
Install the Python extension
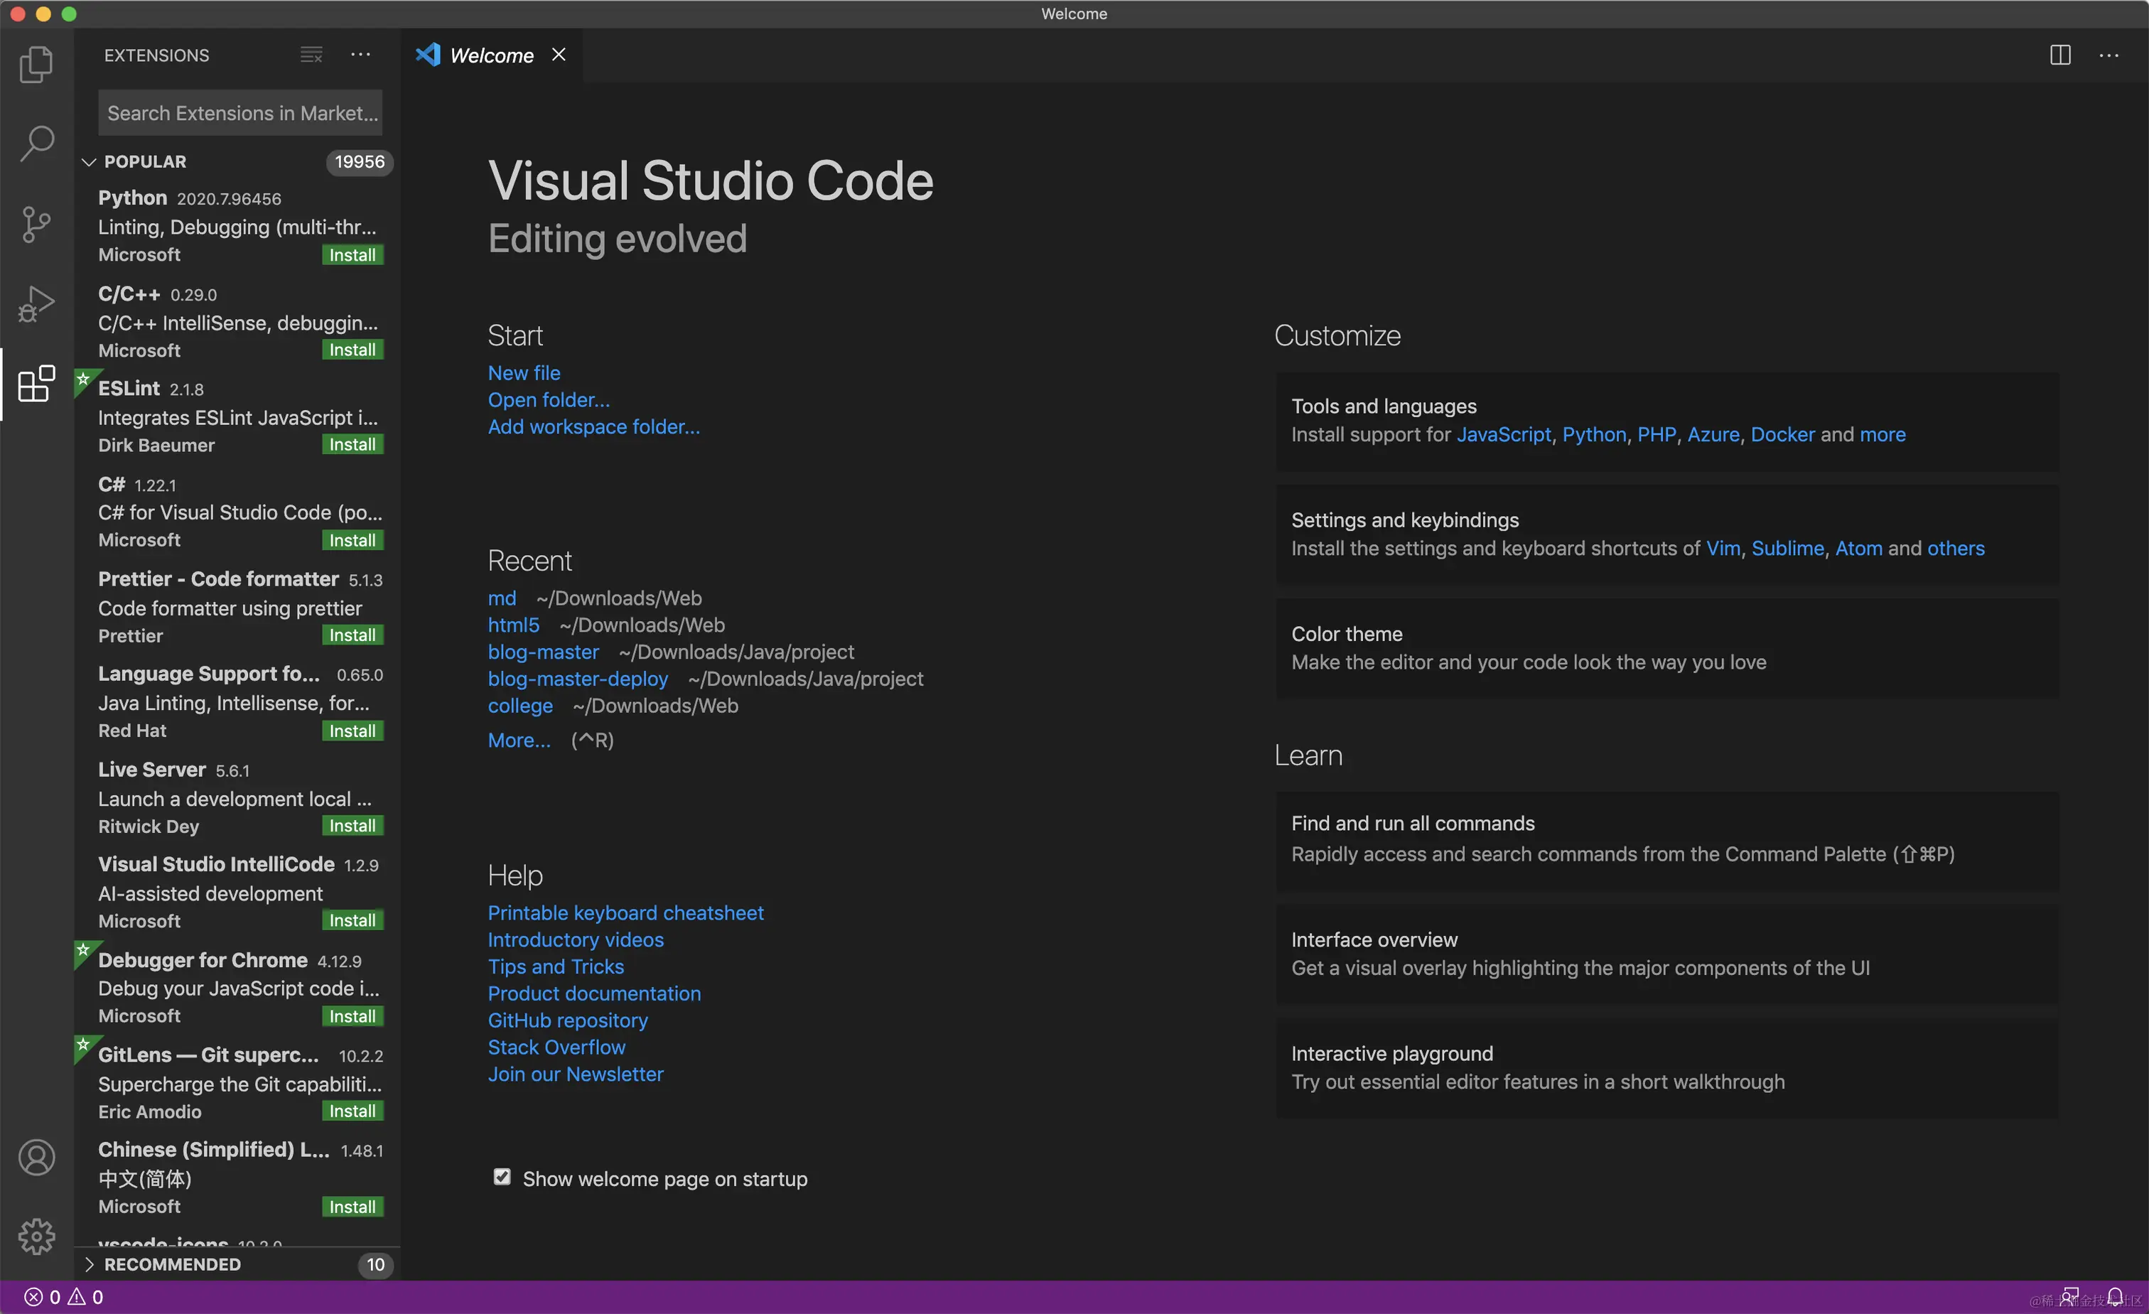(352, 254)
